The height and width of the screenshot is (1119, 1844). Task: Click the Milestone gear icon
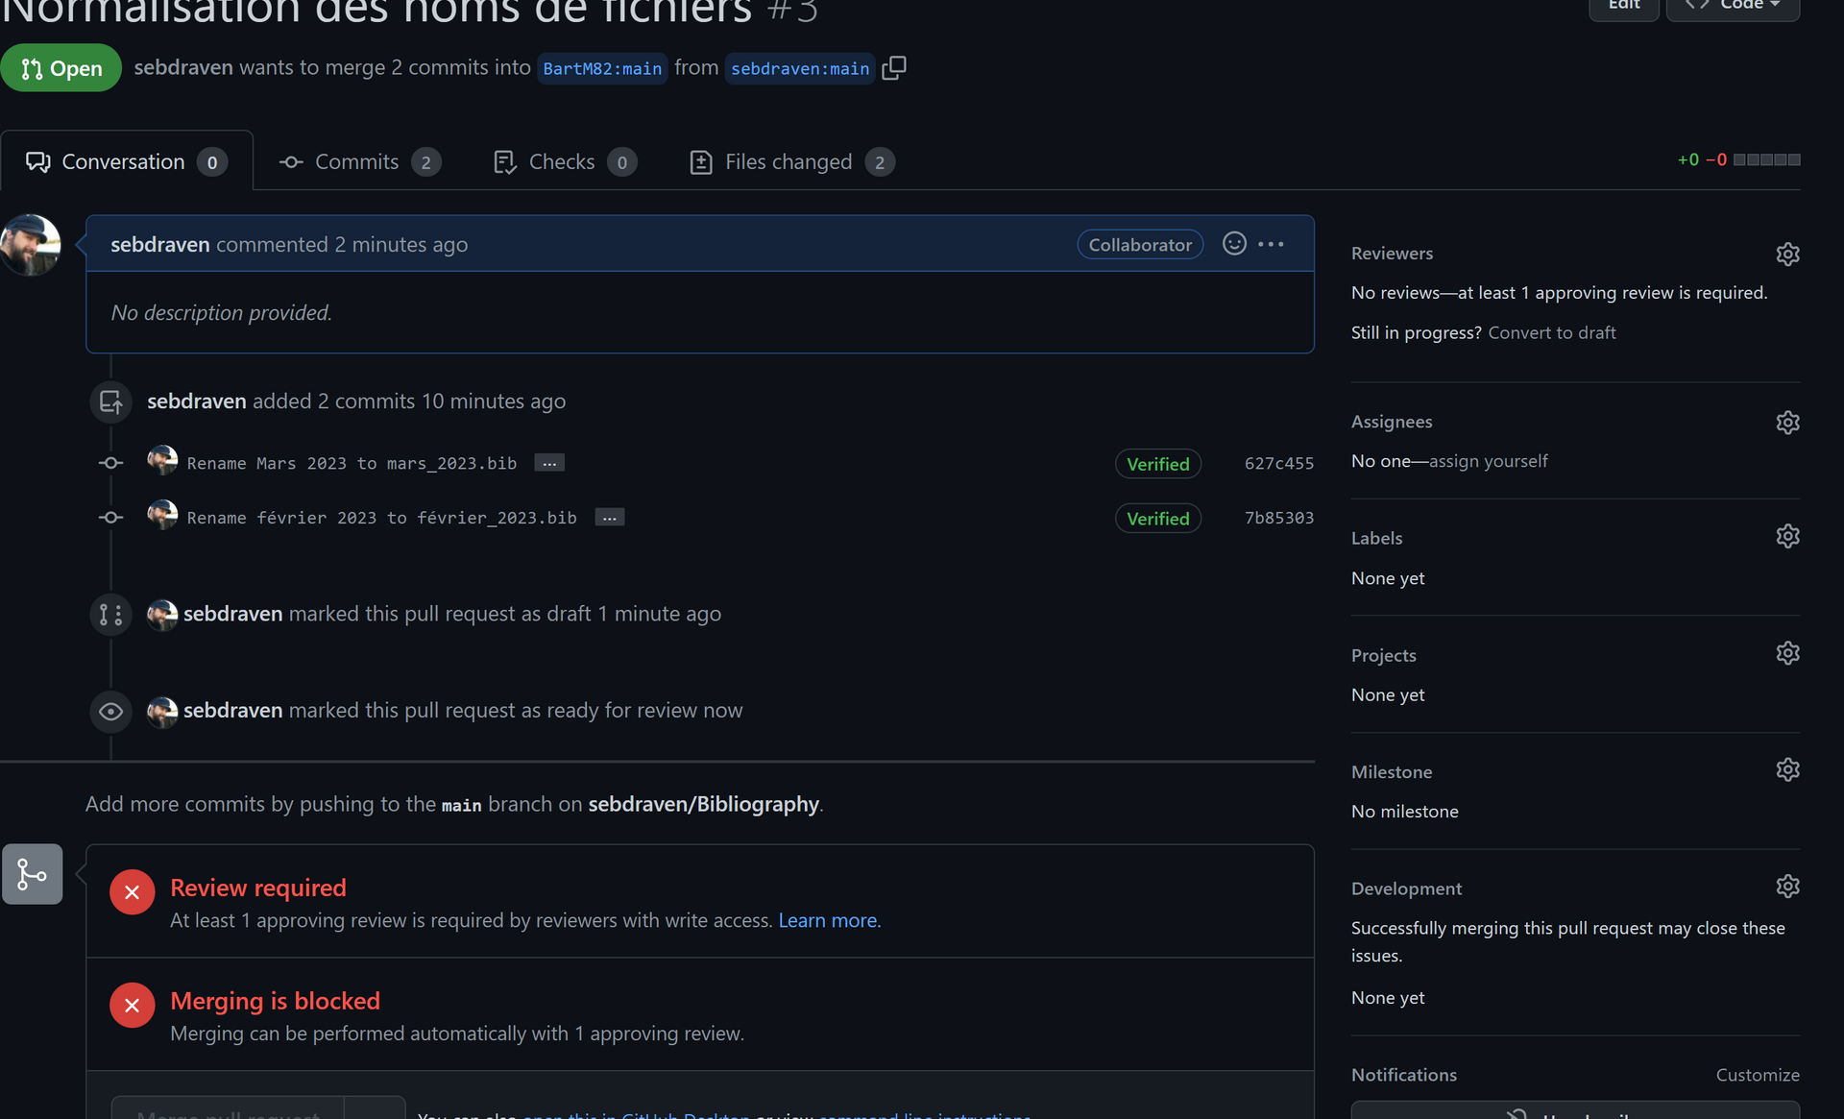coord(1786,769)
